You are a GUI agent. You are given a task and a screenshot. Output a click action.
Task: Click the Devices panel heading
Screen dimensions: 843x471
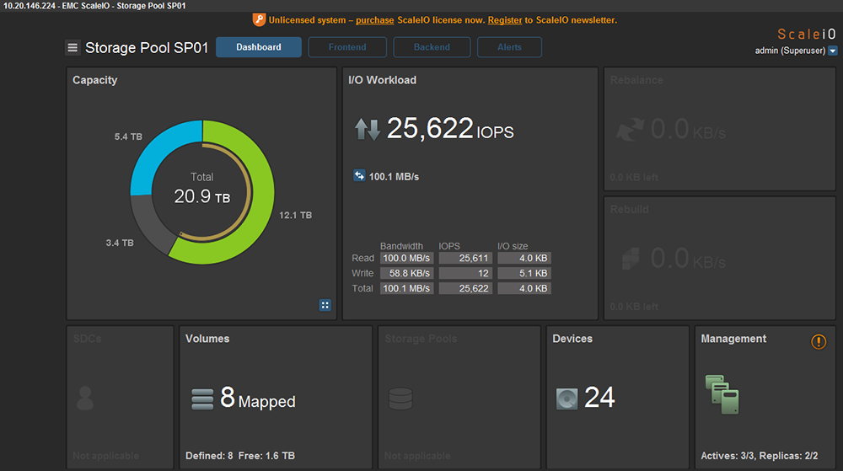[x=572, y=339]
